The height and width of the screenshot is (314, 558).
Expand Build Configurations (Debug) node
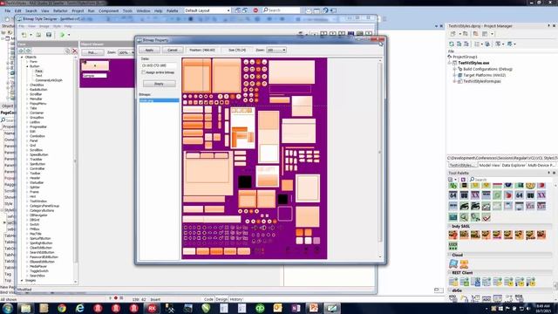tap(454, 69)
